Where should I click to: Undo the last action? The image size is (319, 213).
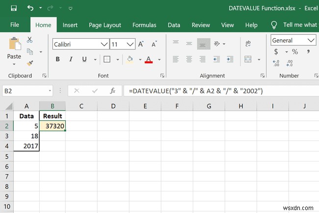30,8
